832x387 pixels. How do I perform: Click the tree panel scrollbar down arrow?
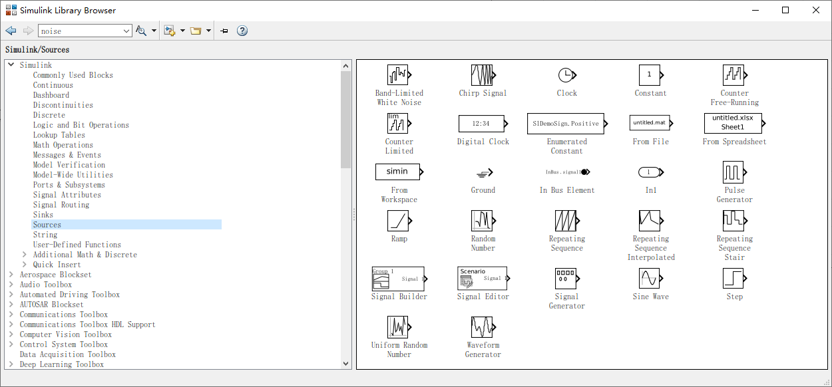(x=345, y=363)
